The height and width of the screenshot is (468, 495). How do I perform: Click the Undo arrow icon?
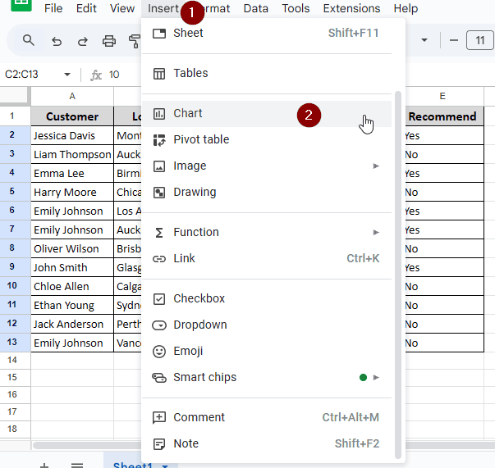pyautogui.click(x=57, y=41)
